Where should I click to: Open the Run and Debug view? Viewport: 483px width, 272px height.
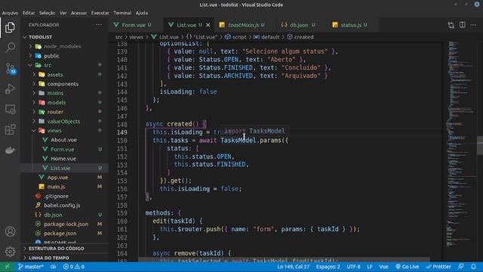pyautogui.click(x=10, y=89)
